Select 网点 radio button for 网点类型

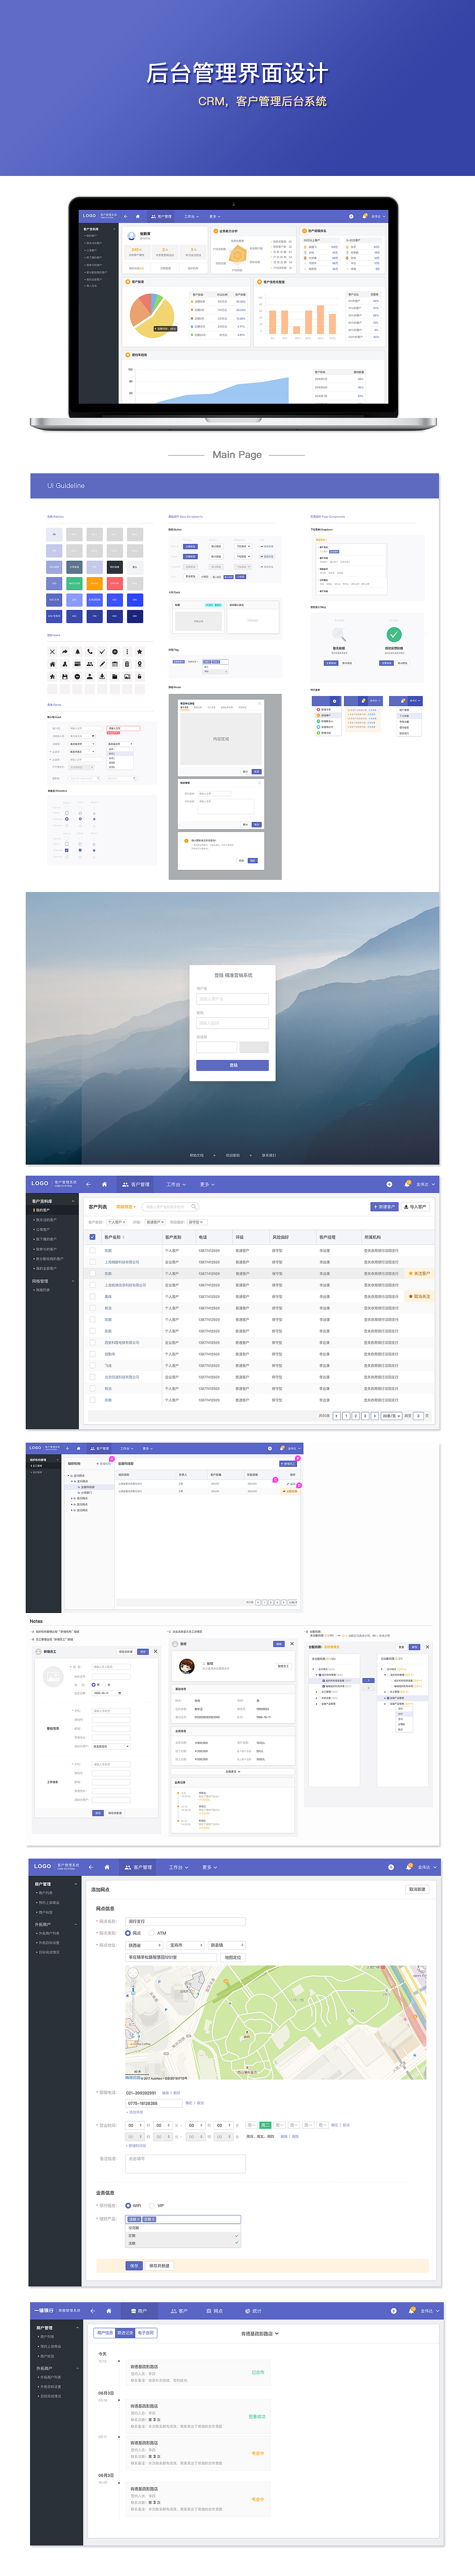128,1933
